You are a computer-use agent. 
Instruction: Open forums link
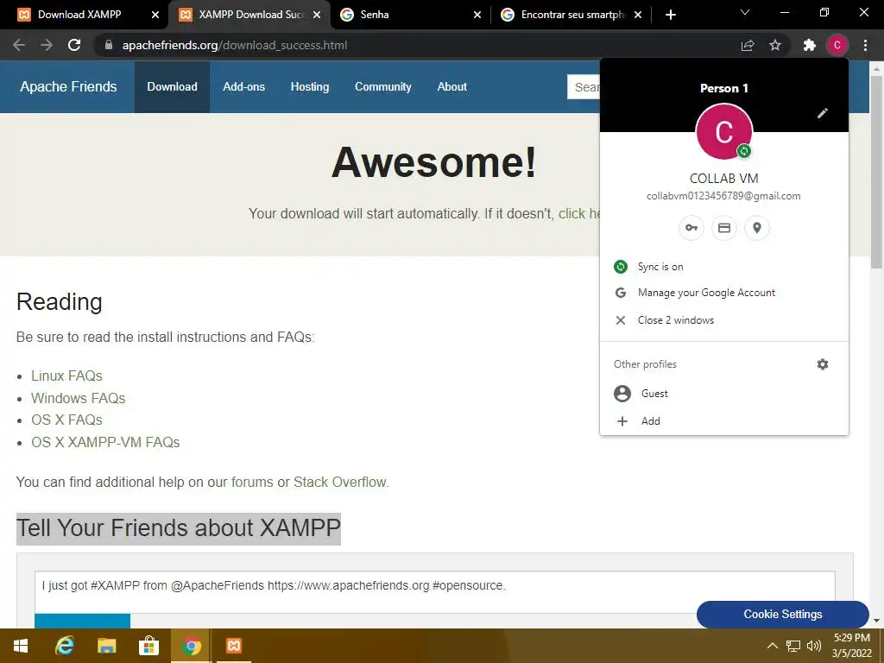point(252,482)
